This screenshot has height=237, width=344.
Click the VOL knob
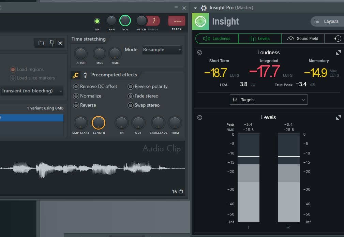click(x=125, y=21)
